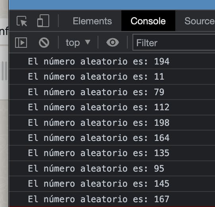Click the log row showing 112
Viewport: 215px width, 207px height.
[112, 107]
